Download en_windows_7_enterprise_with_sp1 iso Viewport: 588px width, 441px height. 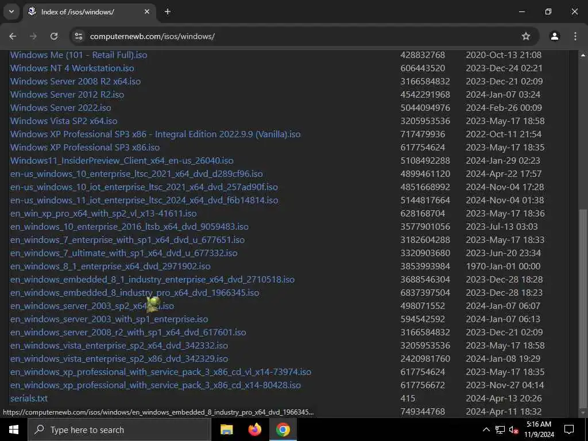(x=127, y=239)
